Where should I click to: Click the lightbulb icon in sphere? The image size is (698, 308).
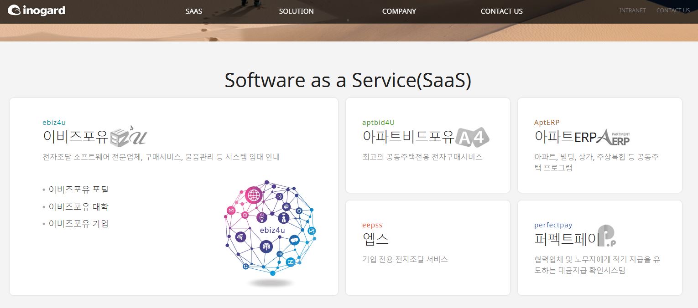262,217
